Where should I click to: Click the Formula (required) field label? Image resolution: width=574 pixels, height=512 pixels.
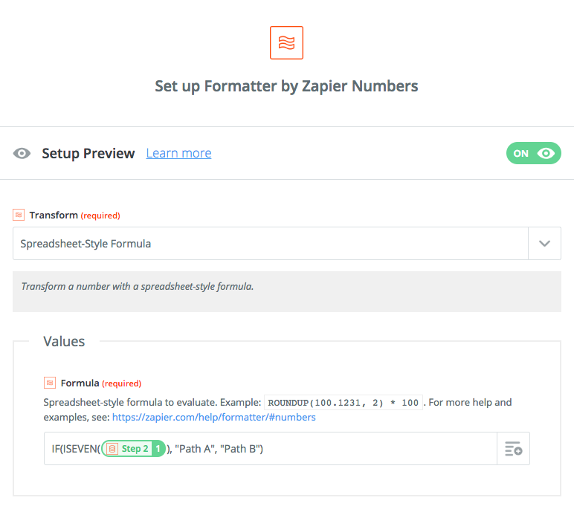pyautogui.click(x=101, y=383)
